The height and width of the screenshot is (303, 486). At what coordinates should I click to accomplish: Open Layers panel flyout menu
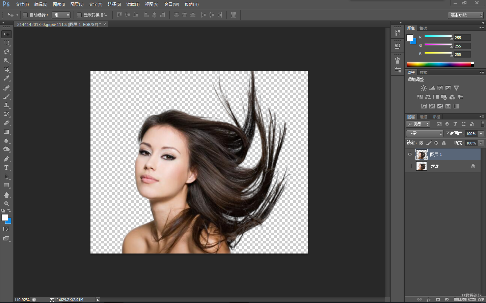point(482,116)
